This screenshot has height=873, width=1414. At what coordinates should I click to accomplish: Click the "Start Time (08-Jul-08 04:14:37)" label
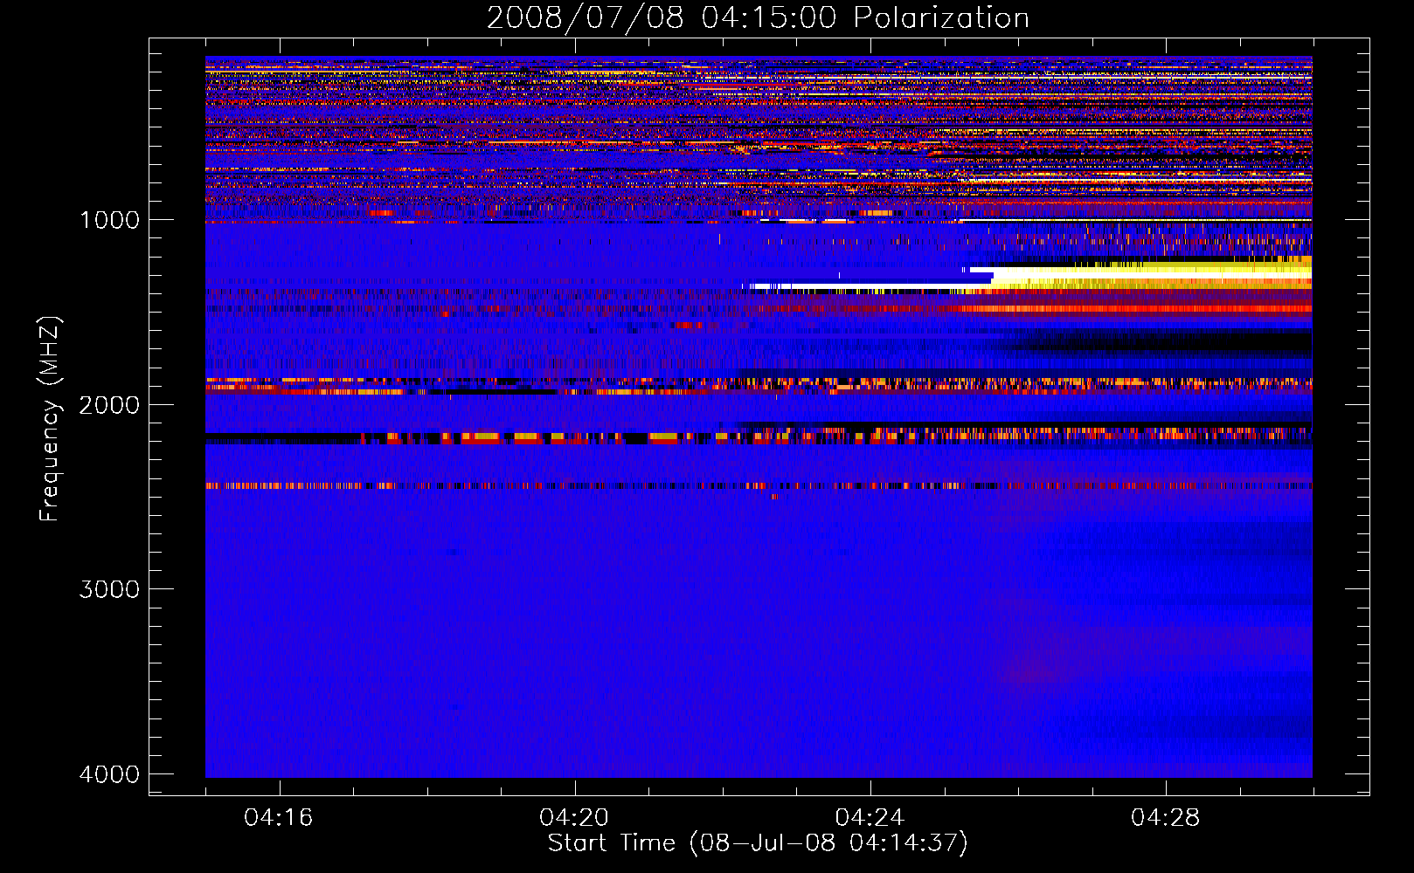[x=758, y=843]
